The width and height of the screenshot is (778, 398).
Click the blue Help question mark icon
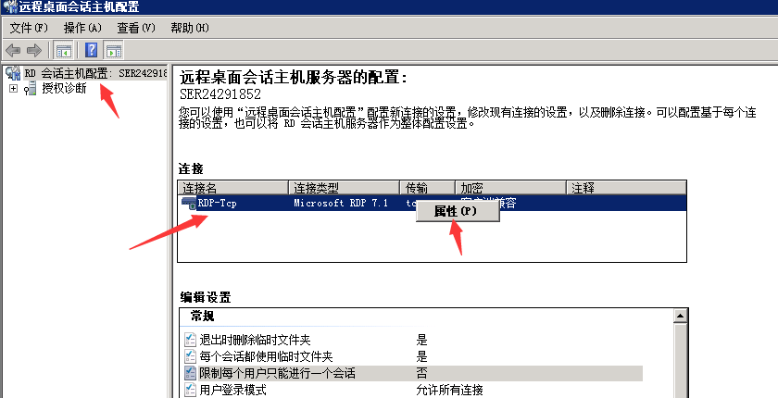click(92, 50)
